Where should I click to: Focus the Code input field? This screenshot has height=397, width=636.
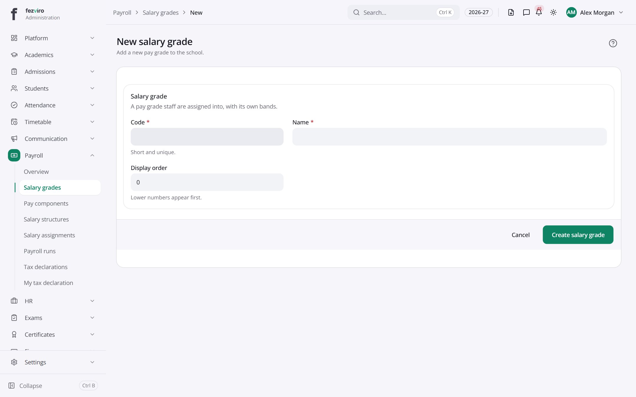pyautogui.click(x=207, y=137)
